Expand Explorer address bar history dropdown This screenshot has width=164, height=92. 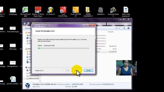click(x=101, y=24)
